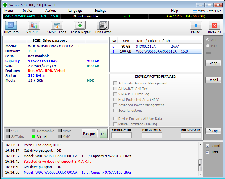
Task: Click the Passport button
Action: tap(90, 134)
